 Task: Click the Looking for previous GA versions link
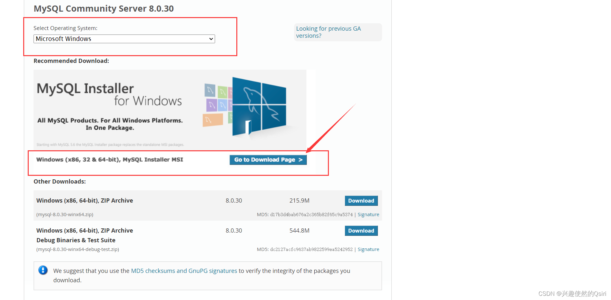(x=329, y=32)
